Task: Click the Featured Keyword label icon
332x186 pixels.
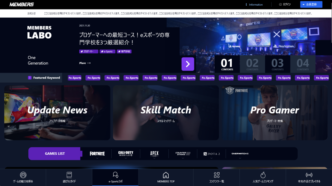Action: click(30, 78)
